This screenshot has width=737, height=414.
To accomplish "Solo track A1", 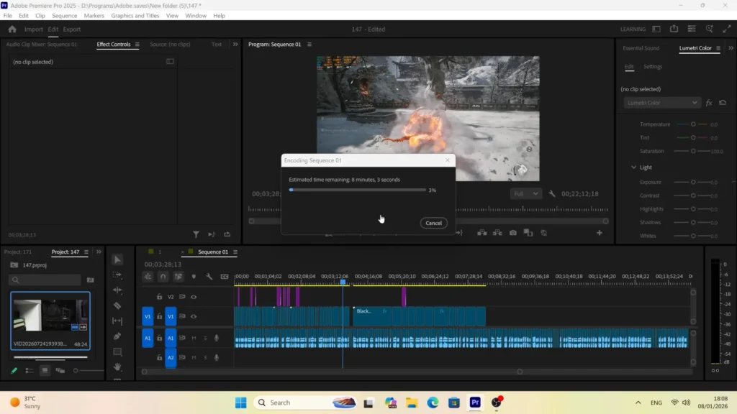I will 205,338.
